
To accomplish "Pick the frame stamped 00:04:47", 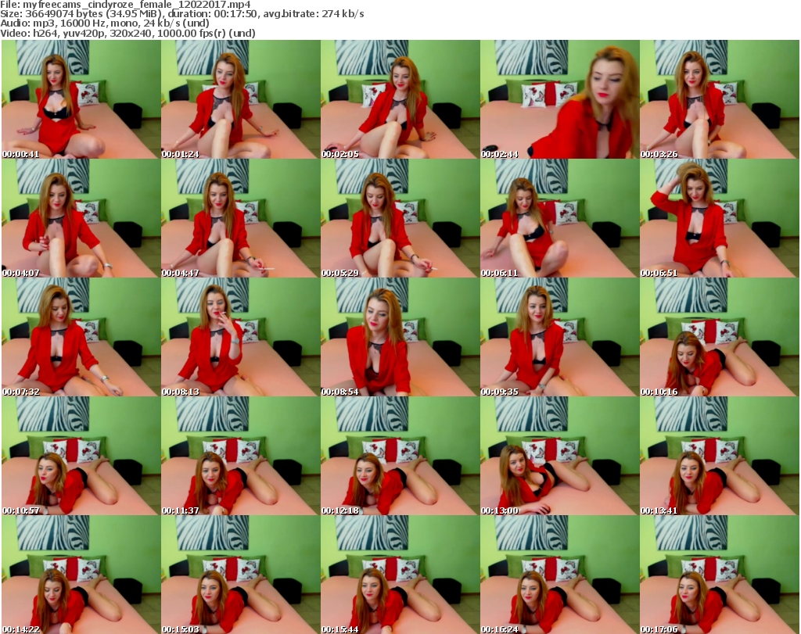I will pyautogui.click(x=241, y=218).
